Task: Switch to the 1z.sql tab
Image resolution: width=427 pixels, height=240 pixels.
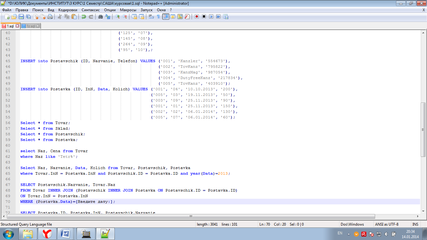Action: (30, 26)
